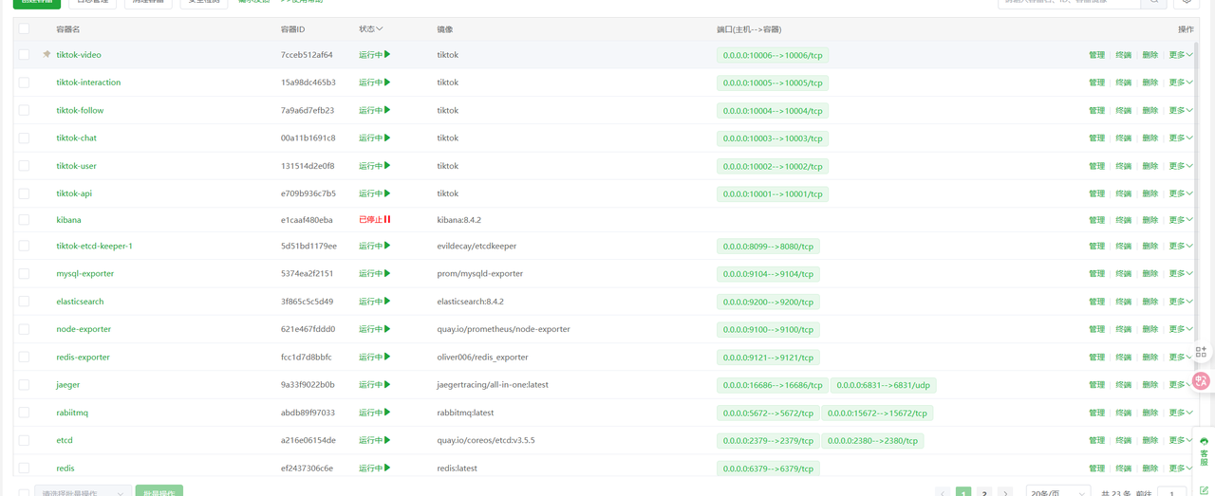Image resolution: width=1215 pixels, height=496 pixels.
Task: Click 删除 for redis-exporter container
Action: (1150, 357)
